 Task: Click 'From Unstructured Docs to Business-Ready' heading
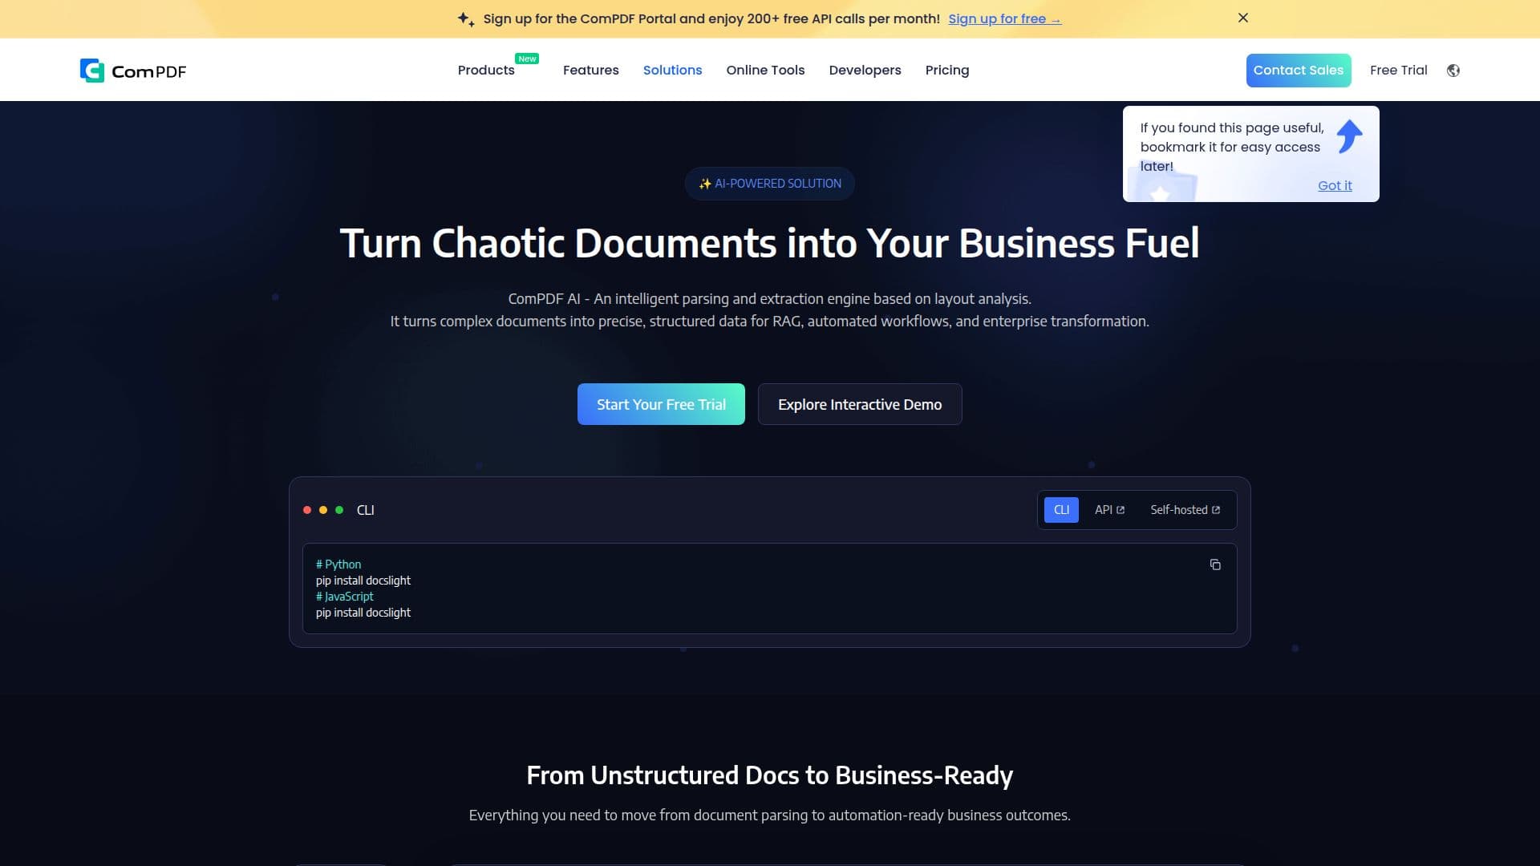[769, 775]
